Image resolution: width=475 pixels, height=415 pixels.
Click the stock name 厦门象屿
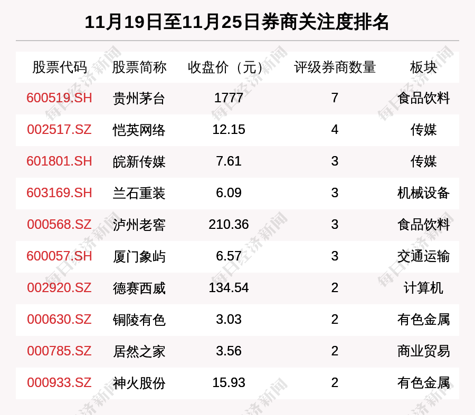click(139, 256)
